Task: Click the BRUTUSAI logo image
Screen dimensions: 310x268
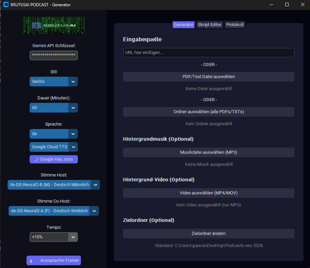Action: (x=53, y=25)
